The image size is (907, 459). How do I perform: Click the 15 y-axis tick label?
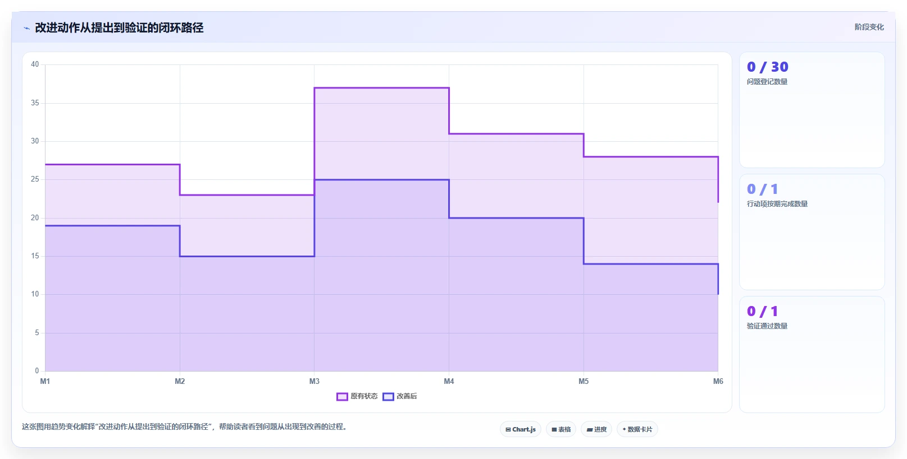(35, 256)
